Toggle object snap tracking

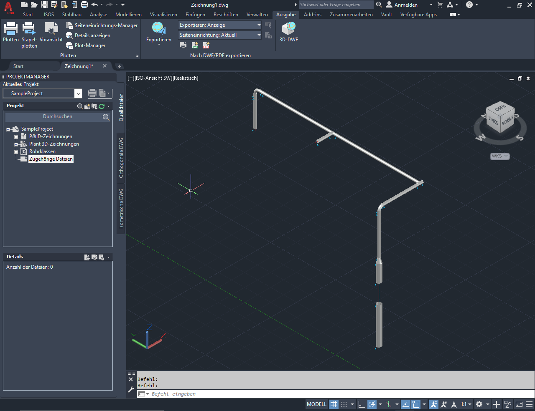point(405,404)
